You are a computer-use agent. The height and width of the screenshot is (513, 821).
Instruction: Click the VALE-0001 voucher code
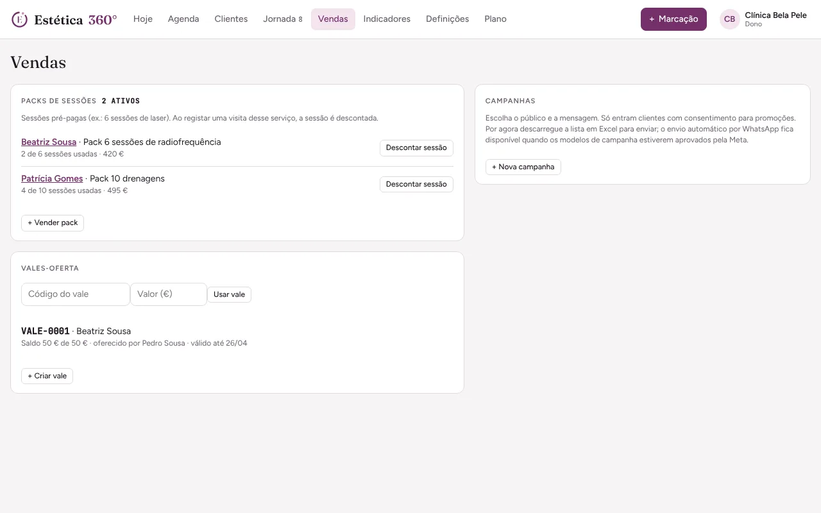pos(45,331)
